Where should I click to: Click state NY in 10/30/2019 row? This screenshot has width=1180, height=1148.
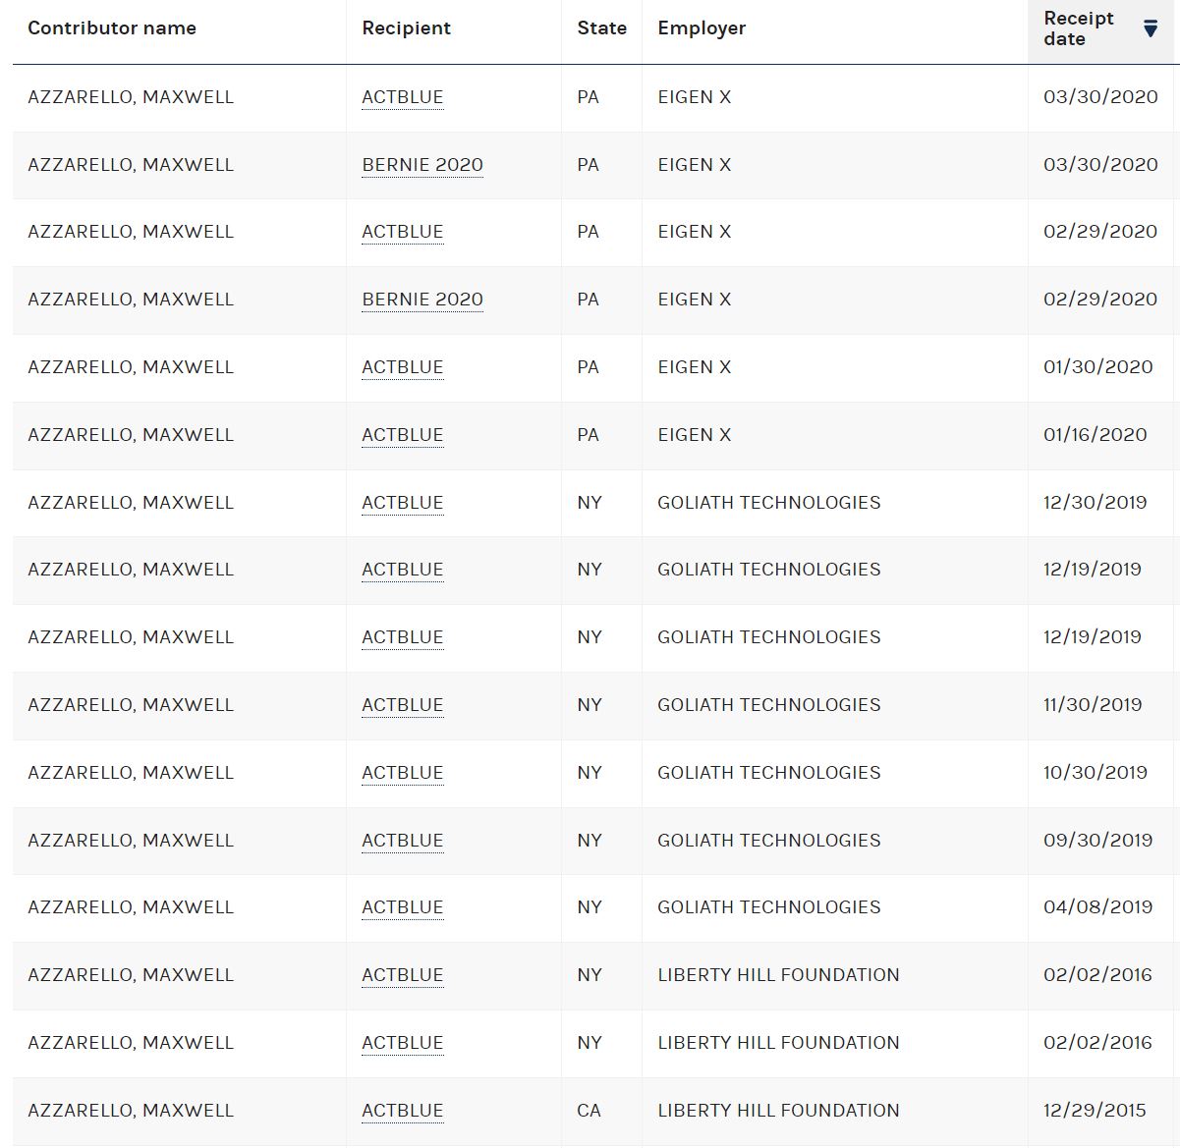click(x=590, y=773)
